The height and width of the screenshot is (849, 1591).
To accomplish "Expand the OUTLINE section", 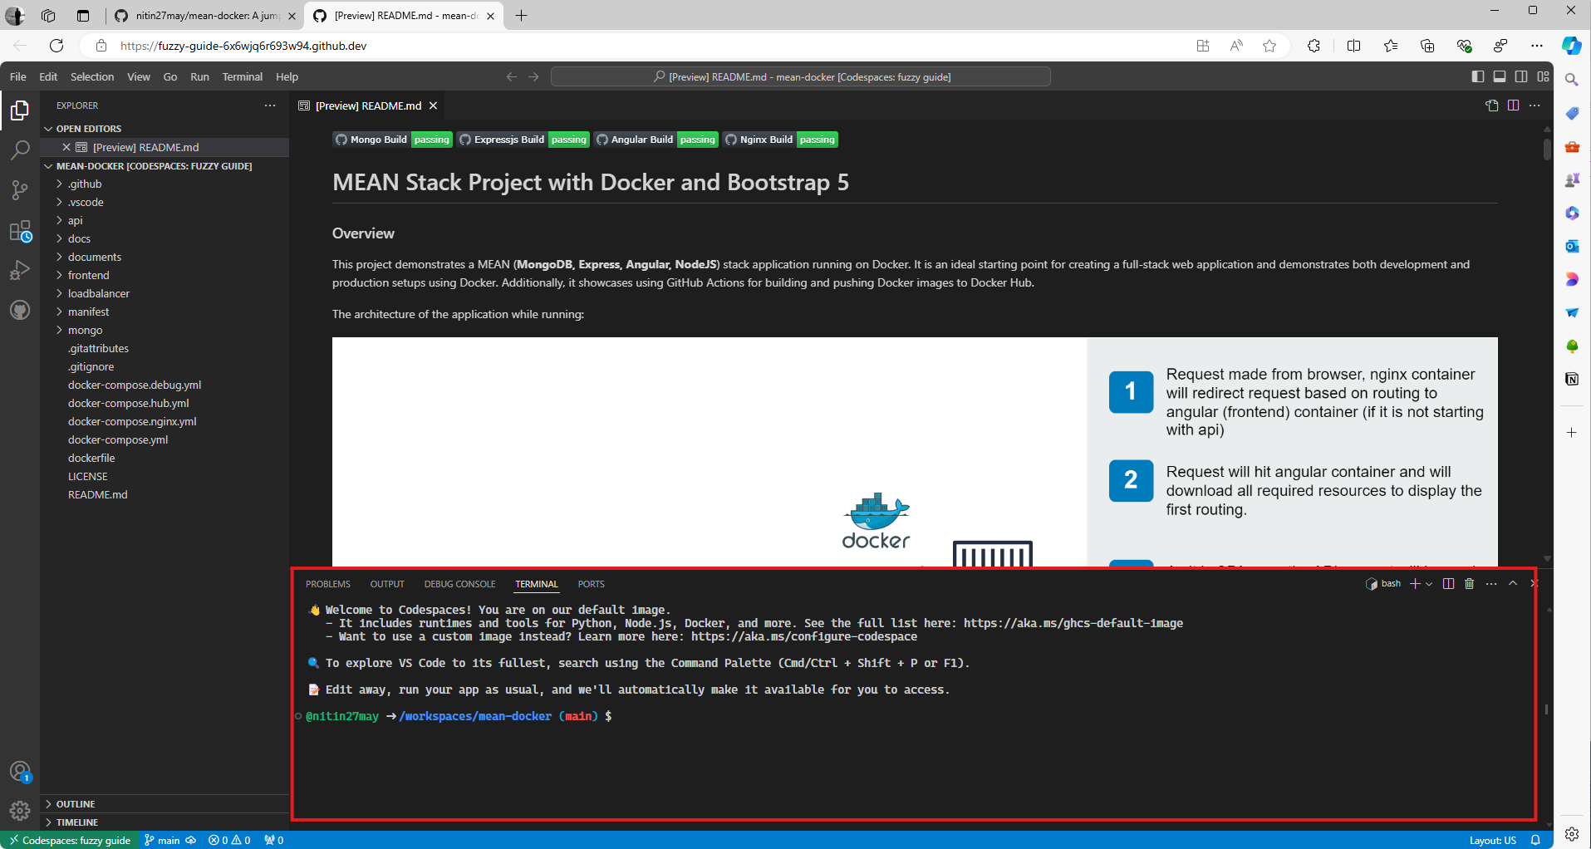I will 165,804.
